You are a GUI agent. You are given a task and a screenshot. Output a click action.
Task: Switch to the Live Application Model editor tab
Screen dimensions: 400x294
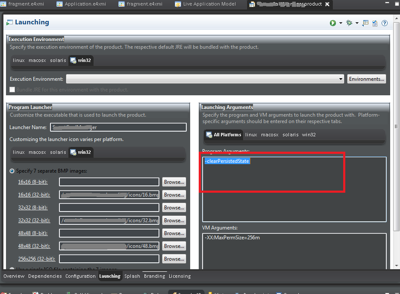coord(209,4)
